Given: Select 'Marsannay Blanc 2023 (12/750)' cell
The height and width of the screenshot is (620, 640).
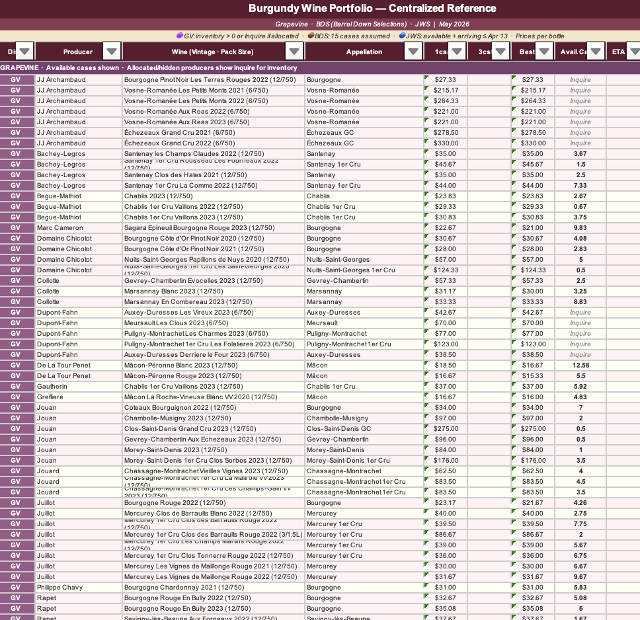Looking at the screenshot, I should (214, 291).
